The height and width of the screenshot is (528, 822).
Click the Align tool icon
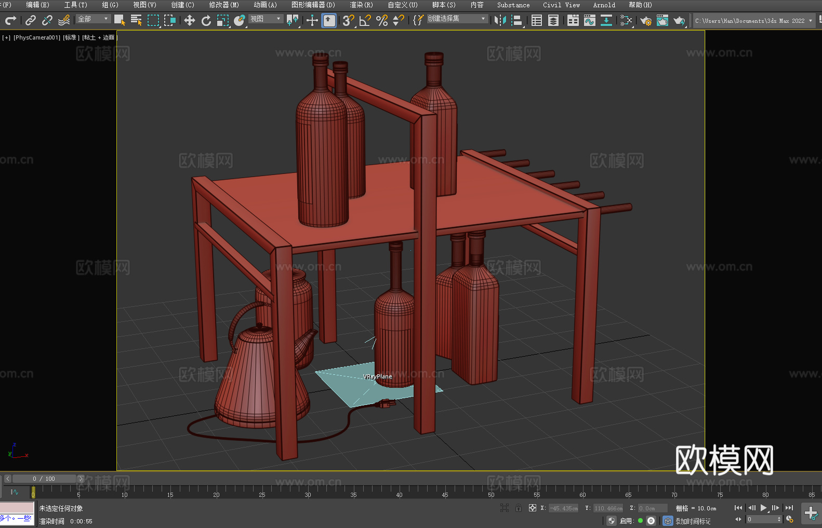coord(517,20)
